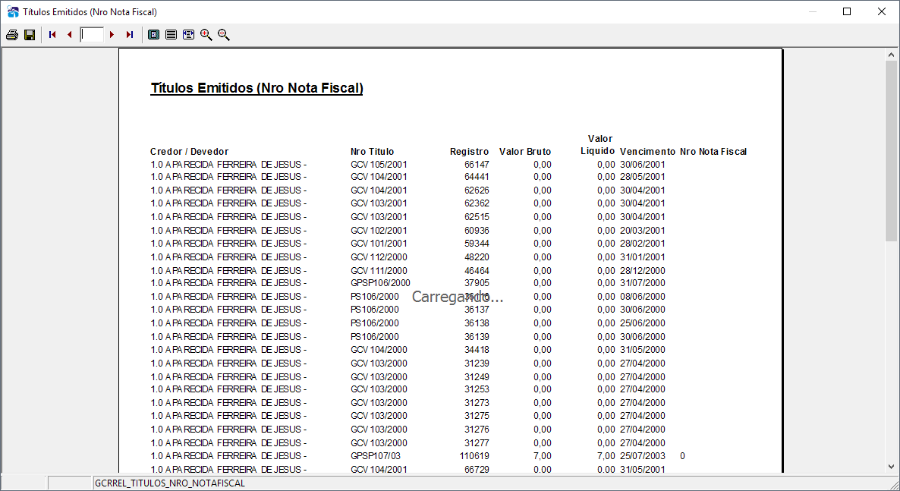Image resolution: width=900 pixels, height=491 pixels.
Task: Select título 'GCV 105/2001'
Action: [x=379, y=164]
